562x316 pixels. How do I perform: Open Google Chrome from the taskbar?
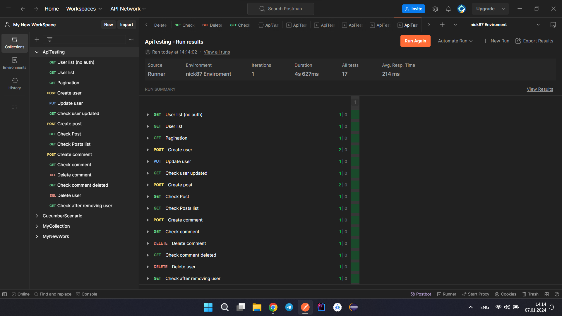coord(273,307)
